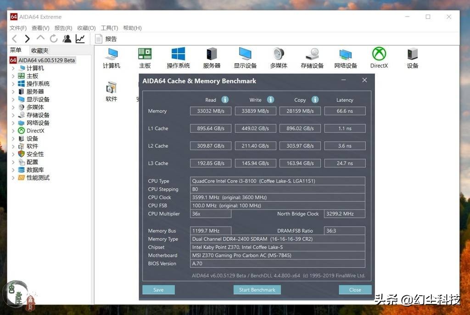Click the refresh toolbar icon
This screenshot has width=470, height=315.
54,39
